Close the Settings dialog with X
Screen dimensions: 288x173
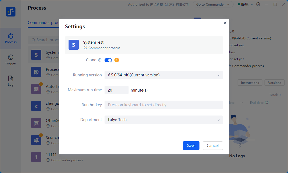pos(225,23)
